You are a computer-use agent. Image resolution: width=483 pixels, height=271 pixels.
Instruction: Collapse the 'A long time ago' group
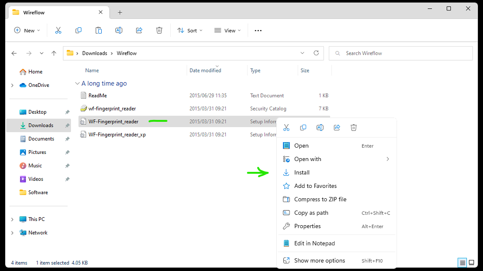[x=77, y=83]
